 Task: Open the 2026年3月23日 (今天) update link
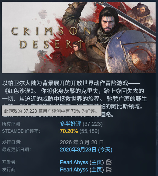(86, 150)
